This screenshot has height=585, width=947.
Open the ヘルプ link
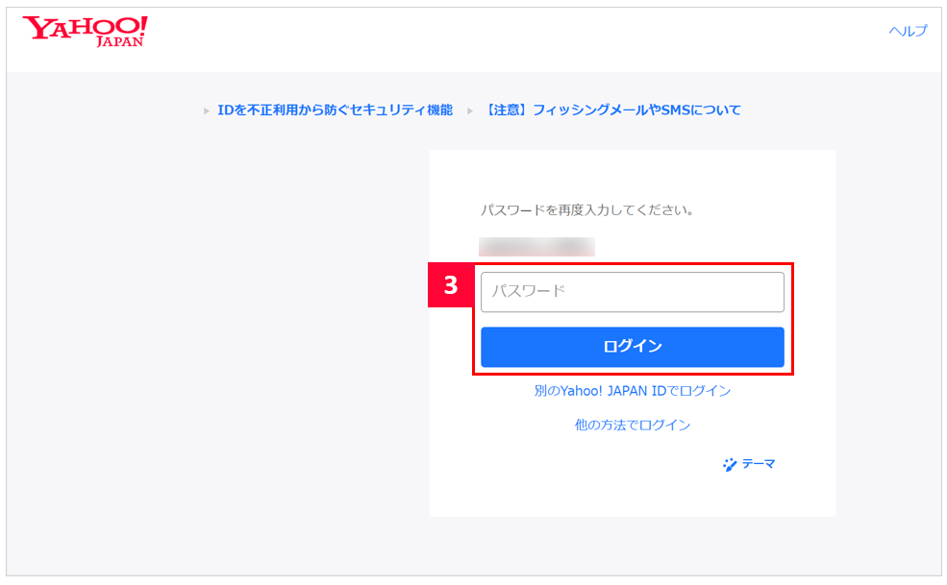908,31
